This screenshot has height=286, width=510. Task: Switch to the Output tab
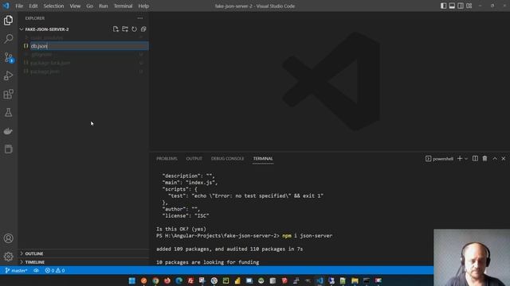(194, 159)
